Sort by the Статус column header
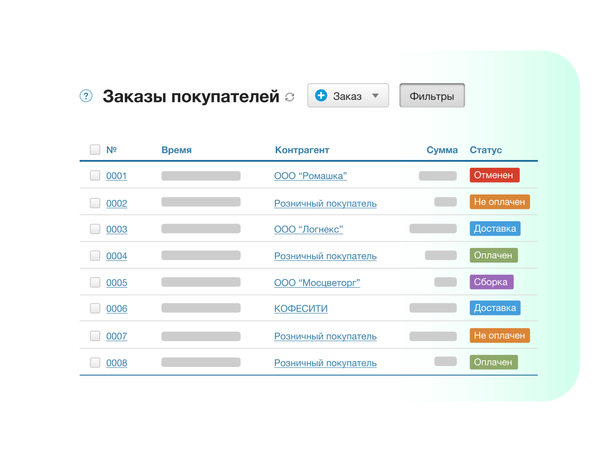The image size is (607, 452). pyautogui.click(x=485, y=150)
